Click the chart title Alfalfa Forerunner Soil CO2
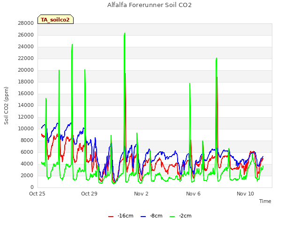The image size is (300, 225). [x=150, y=5]
